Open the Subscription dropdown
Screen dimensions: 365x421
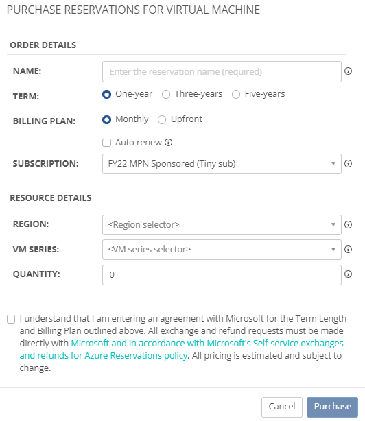pos(222,164)
